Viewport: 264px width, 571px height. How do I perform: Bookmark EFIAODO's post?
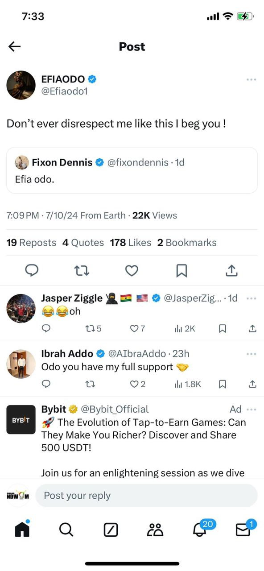[181, 270]
